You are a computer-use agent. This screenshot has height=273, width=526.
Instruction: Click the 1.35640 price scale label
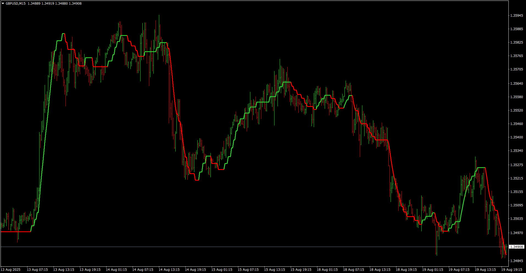point(516,84)
